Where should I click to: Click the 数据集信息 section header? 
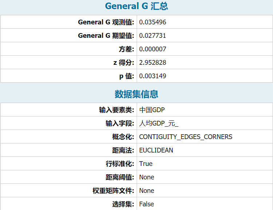tap(136, 94)
